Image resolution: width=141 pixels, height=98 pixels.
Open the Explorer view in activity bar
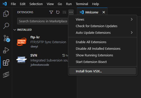(x=6, y=14)
